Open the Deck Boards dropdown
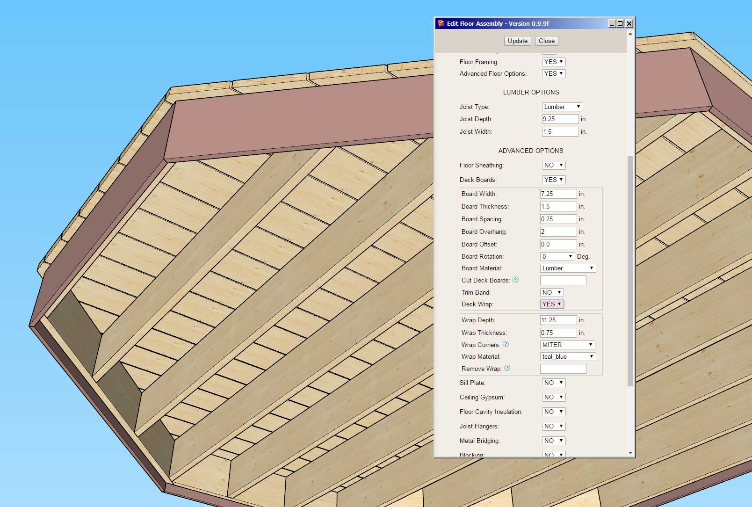752x507 pixels. (554, 180)
